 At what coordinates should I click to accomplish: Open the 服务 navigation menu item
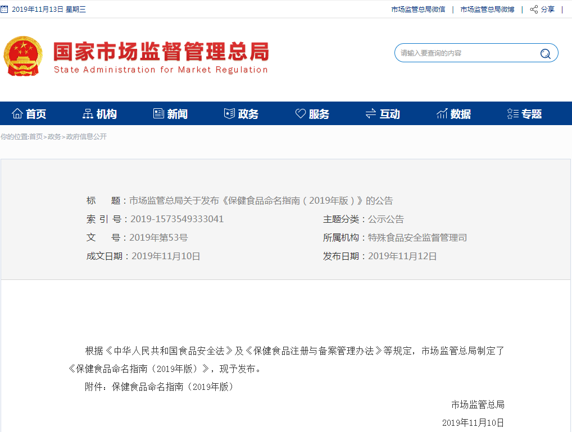click(312, 114)
